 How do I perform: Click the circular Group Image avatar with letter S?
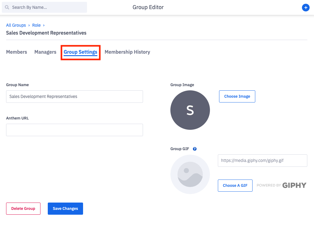pyautogui.click(x=190, y=110)
